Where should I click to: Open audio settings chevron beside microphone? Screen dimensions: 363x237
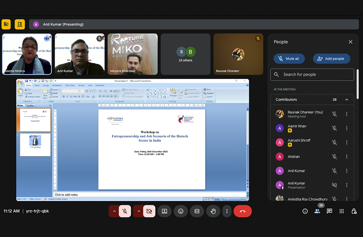click(x=114, y=211)
